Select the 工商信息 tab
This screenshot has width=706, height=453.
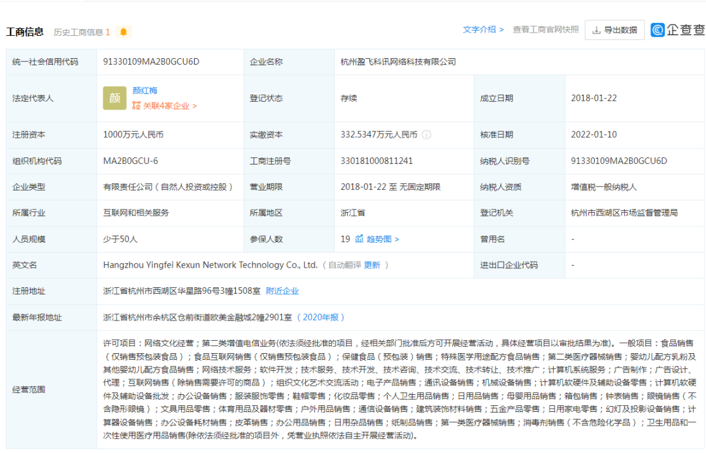(x=25, y=31)
